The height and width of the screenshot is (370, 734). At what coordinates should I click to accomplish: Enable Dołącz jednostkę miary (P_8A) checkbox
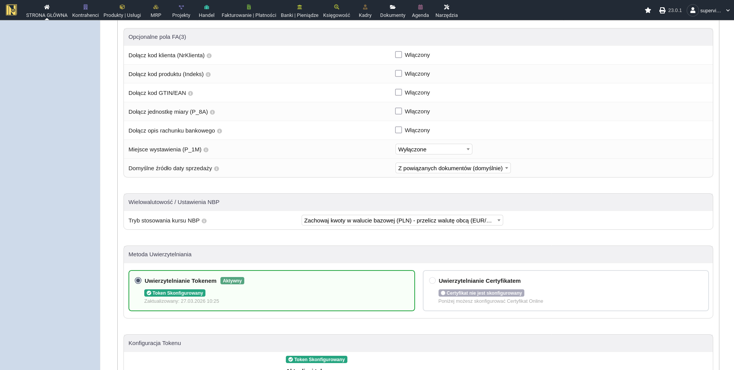399,111
